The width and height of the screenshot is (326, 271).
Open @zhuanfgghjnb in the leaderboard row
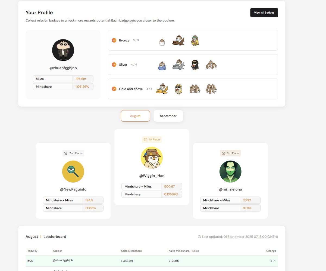[x=63, y=260]
